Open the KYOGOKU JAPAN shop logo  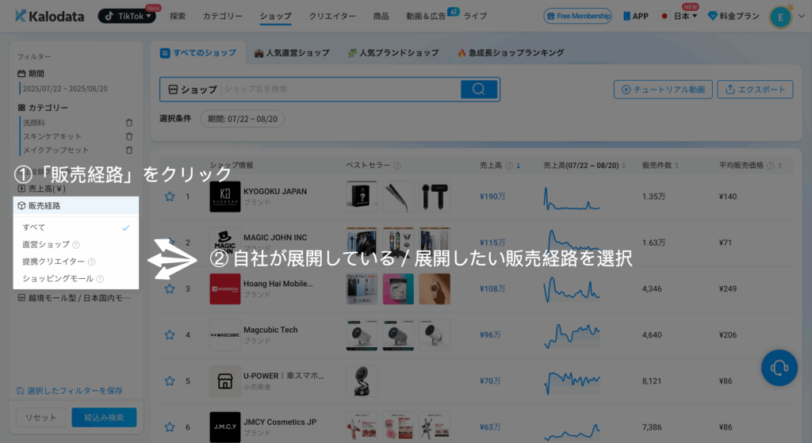(224, 197)
